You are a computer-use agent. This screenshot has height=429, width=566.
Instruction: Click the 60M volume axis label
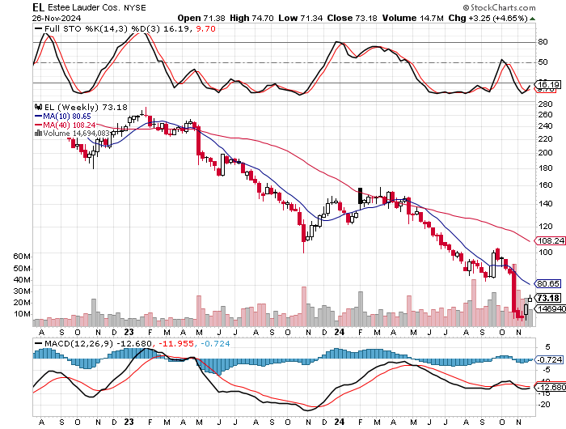click(22, 257)
